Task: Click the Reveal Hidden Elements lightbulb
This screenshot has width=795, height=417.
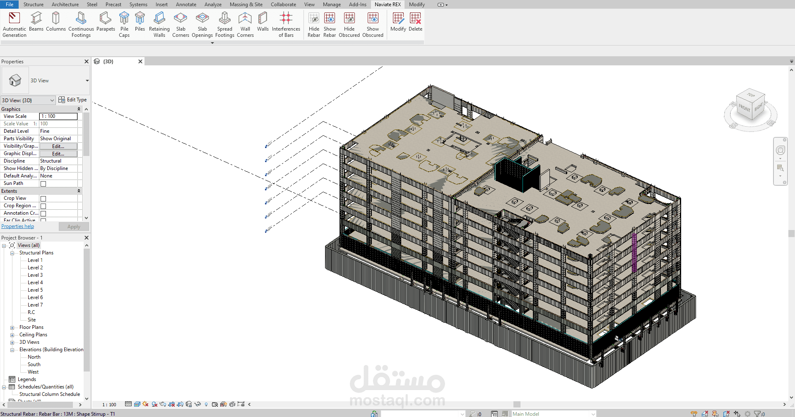Action: [x=206, y=404]
